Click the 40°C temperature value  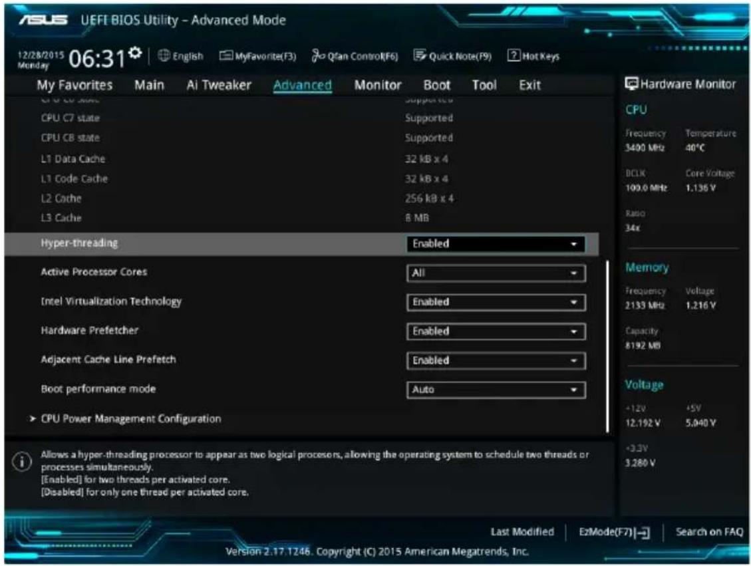tap(695, 148)
